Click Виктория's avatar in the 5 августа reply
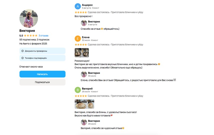The width and height of the screenshot is (214, 135). coord(84,23)
